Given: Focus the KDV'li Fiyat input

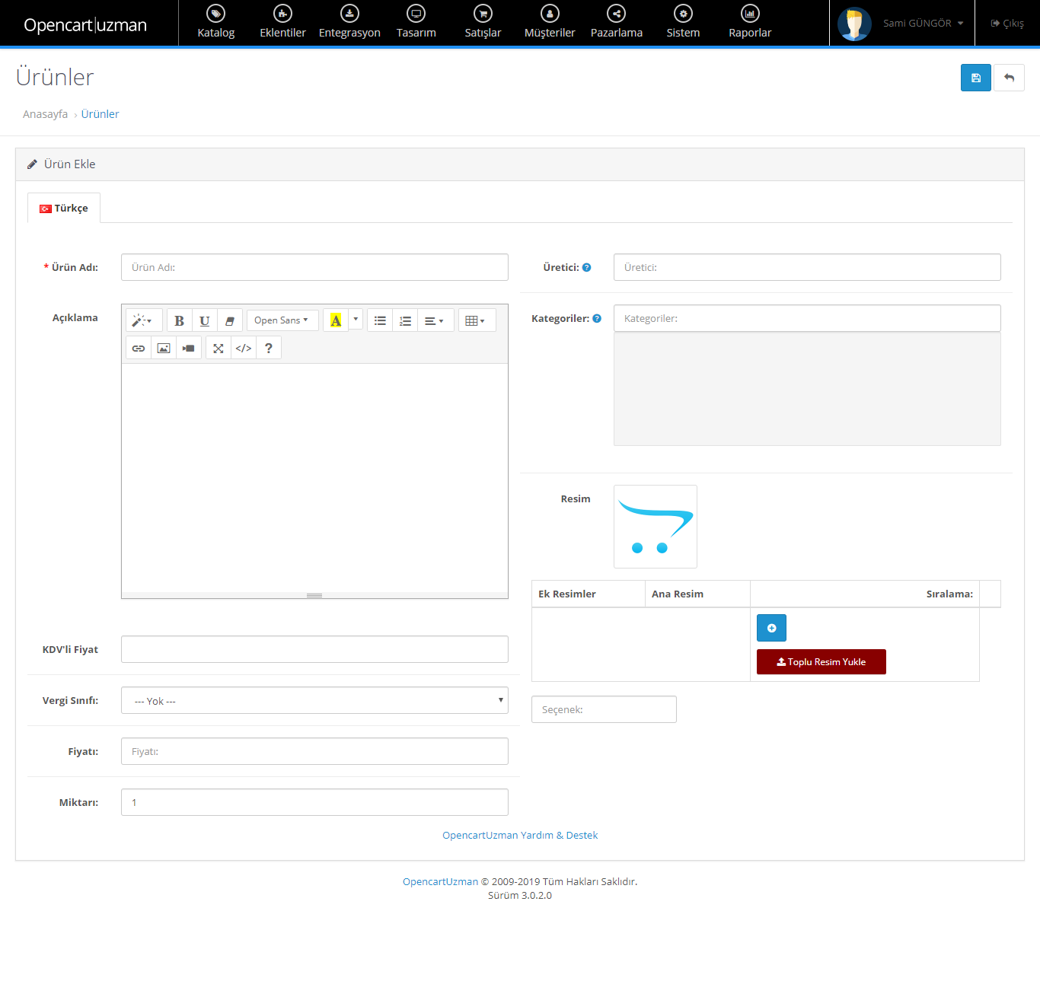Looking at the screenshot, I should click(x=314, y=649).
